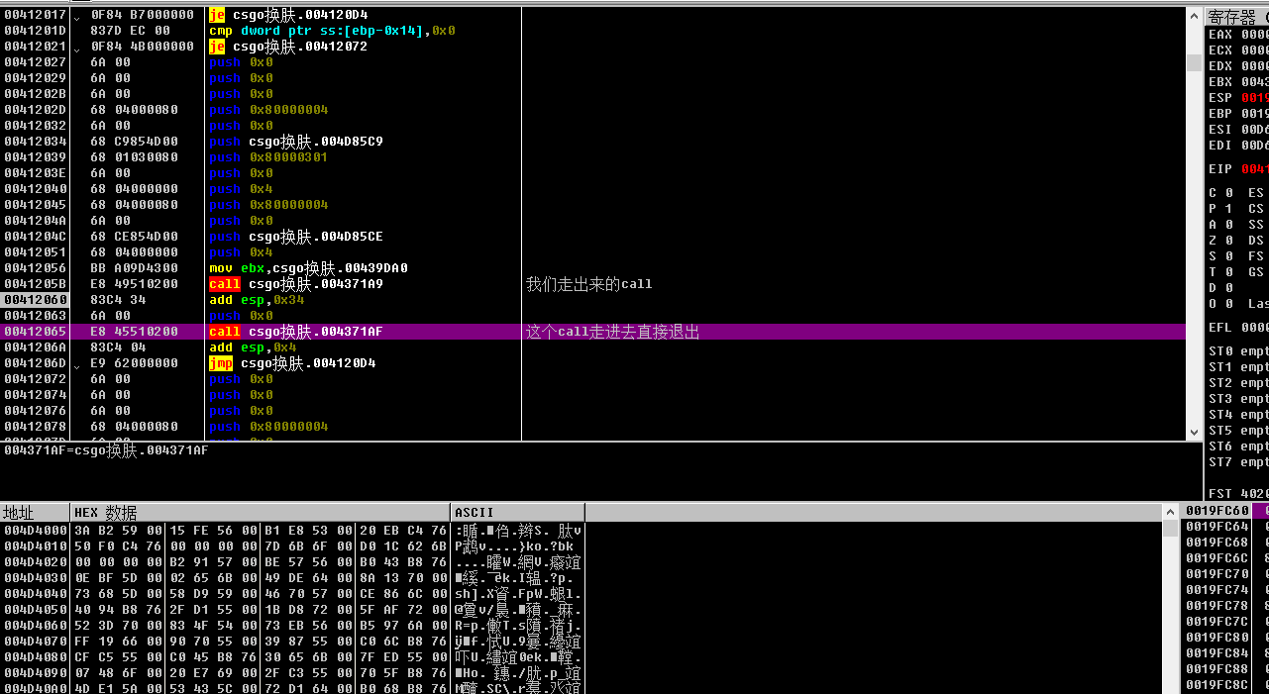The image size is (1269, 694).
Task: Click dump row address 004D4000
Action: coord(35,530)
